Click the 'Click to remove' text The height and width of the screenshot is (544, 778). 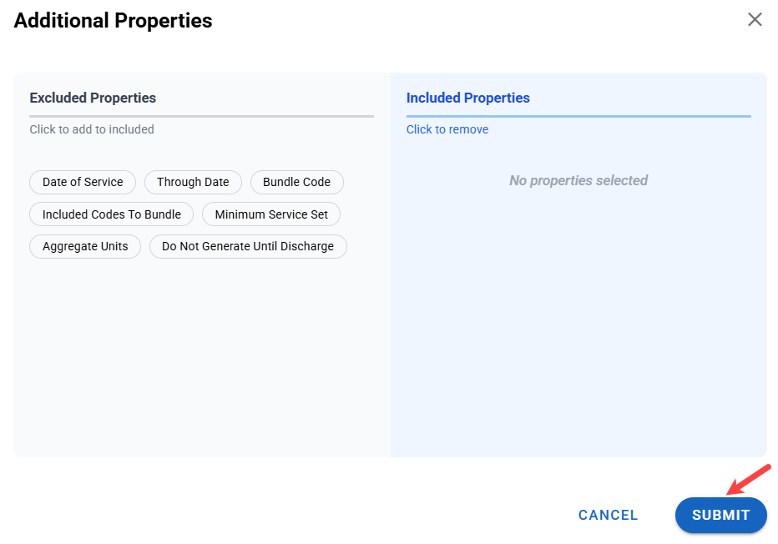[447, 129]
